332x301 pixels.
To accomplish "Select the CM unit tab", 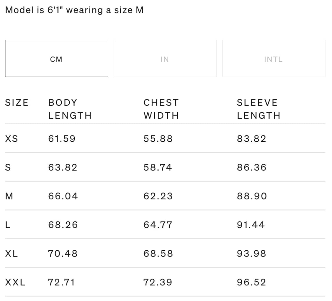I will (x=56, y=59).
